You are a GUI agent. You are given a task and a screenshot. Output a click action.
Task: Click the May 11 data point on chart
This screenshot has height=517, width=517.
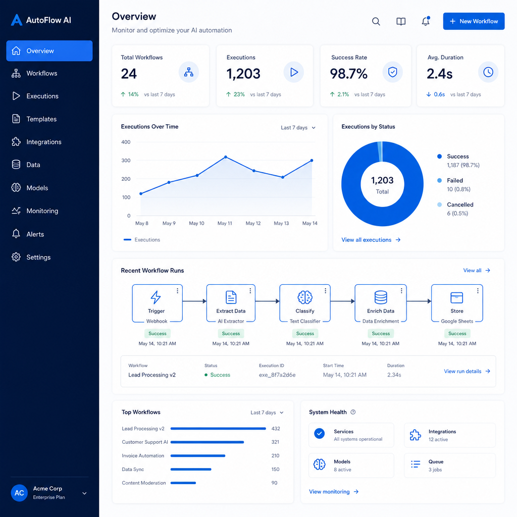(226, 157)
